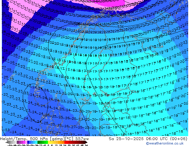Pick the pale pink legend swatch

(x=26, y=142)
